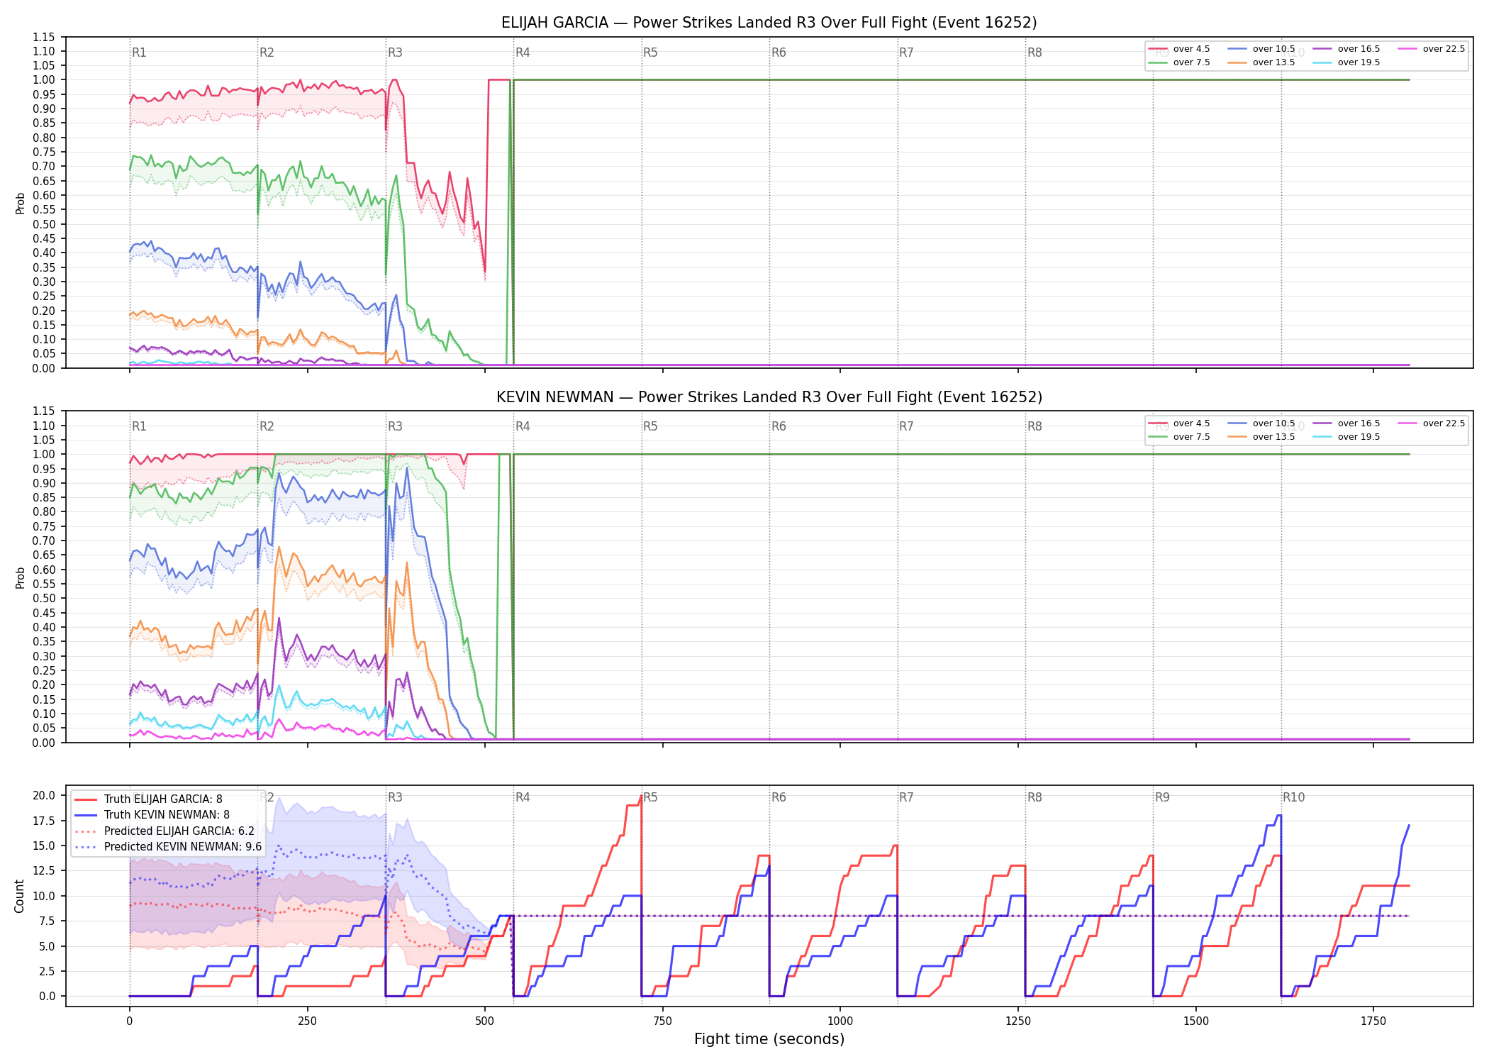Image resolution: width=1489 pixels, height=1064 pixels.
Task: Click the 'over 4.5' legend entry in Elijah Garcia chart
Action: 1179,49
